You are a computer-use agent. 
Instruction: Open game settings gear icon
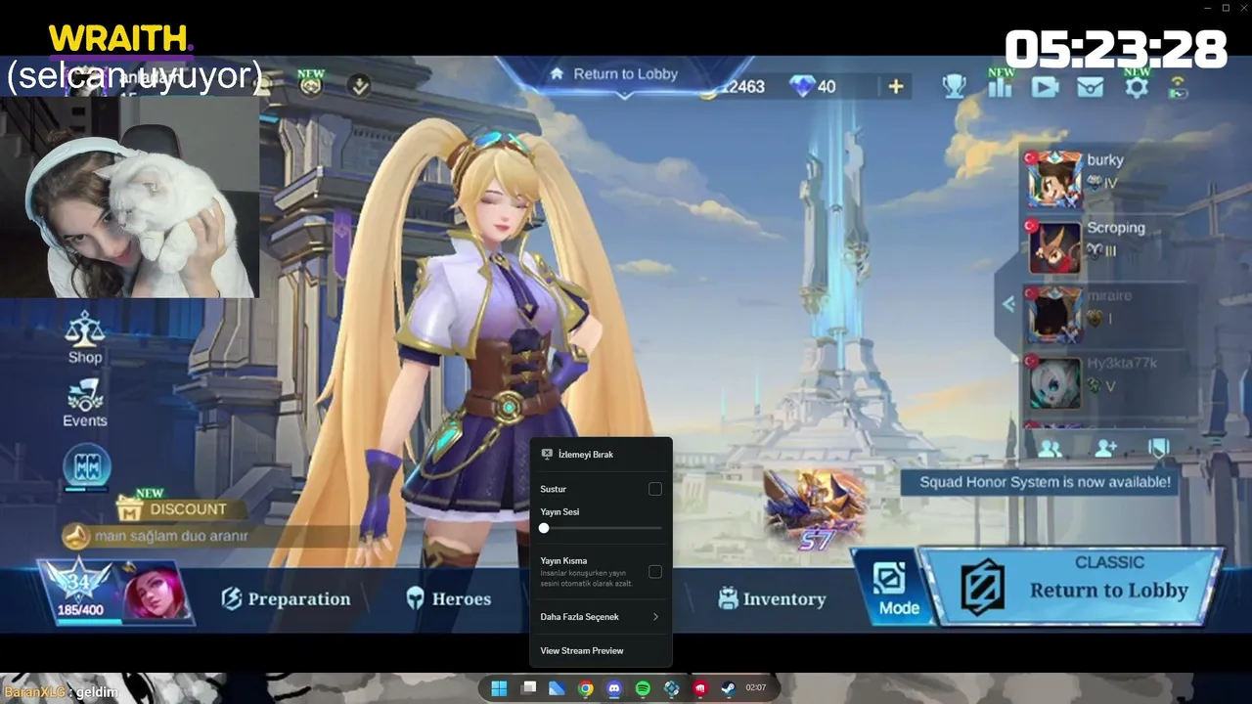point(1136,87)
